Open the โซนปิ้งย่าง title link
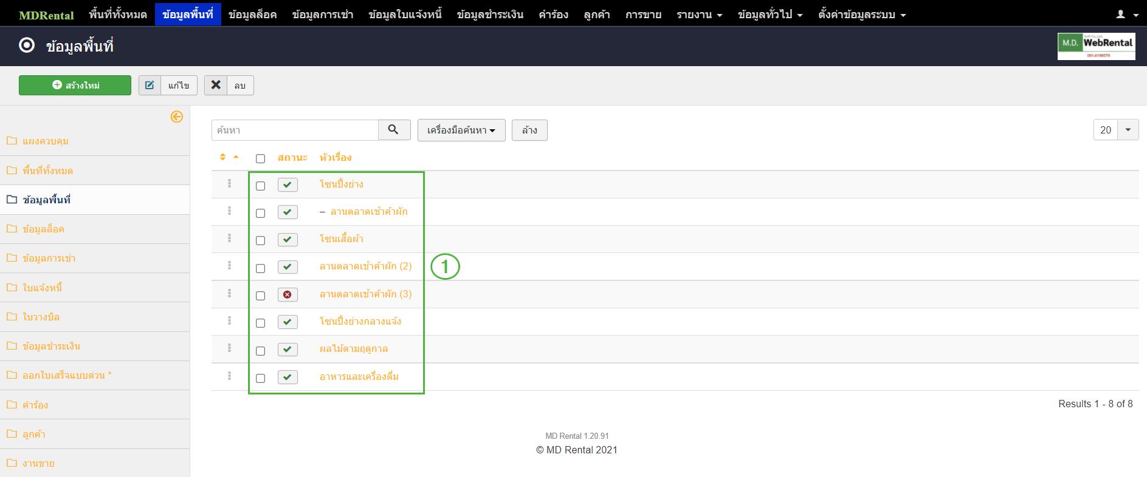The height and width of the screenshot is (477, 1147). pos(342,184)
